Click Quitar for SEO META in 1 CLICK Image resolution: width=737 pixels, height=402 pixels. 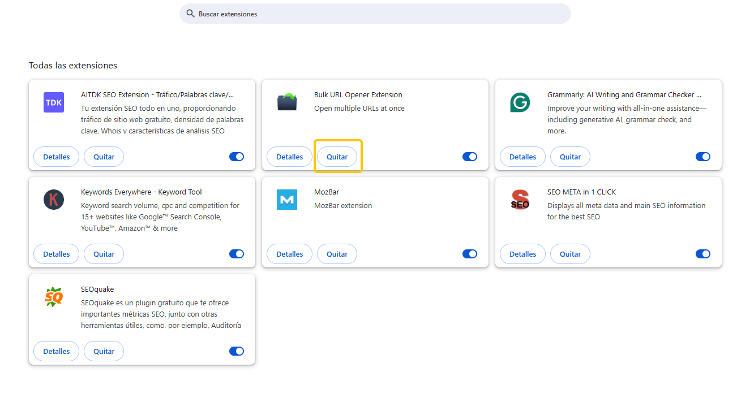coord(571,254)
